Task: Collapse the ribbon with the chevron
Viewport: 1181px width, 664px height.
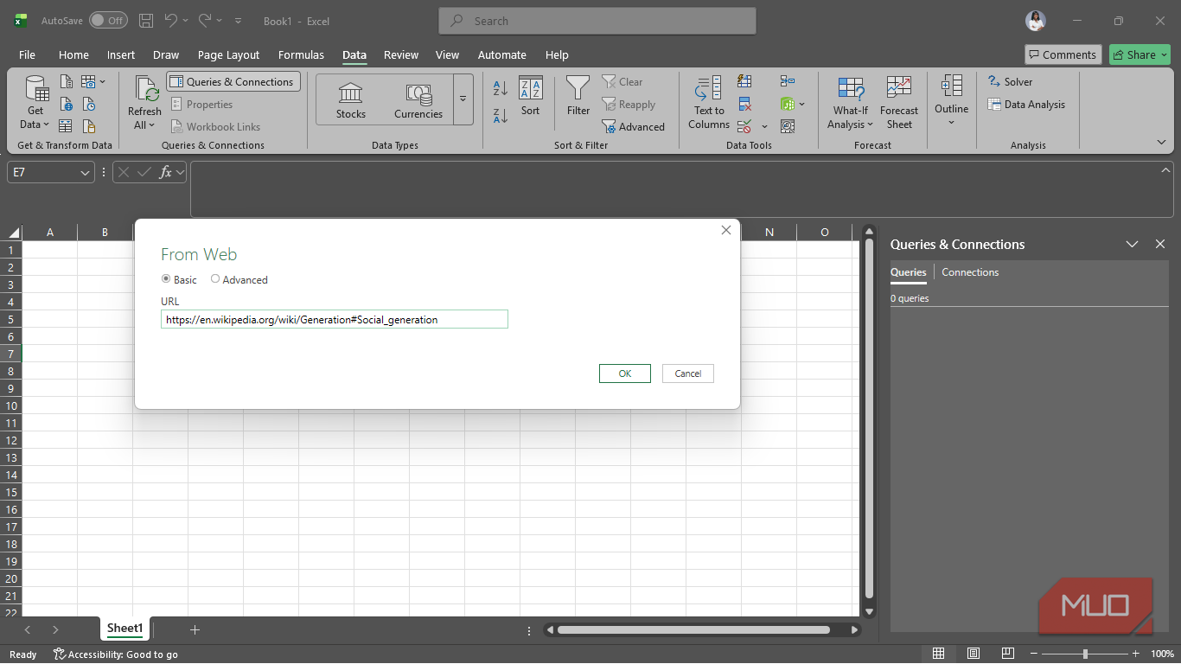Action: pyautogui.click(x=1160, y=142)
